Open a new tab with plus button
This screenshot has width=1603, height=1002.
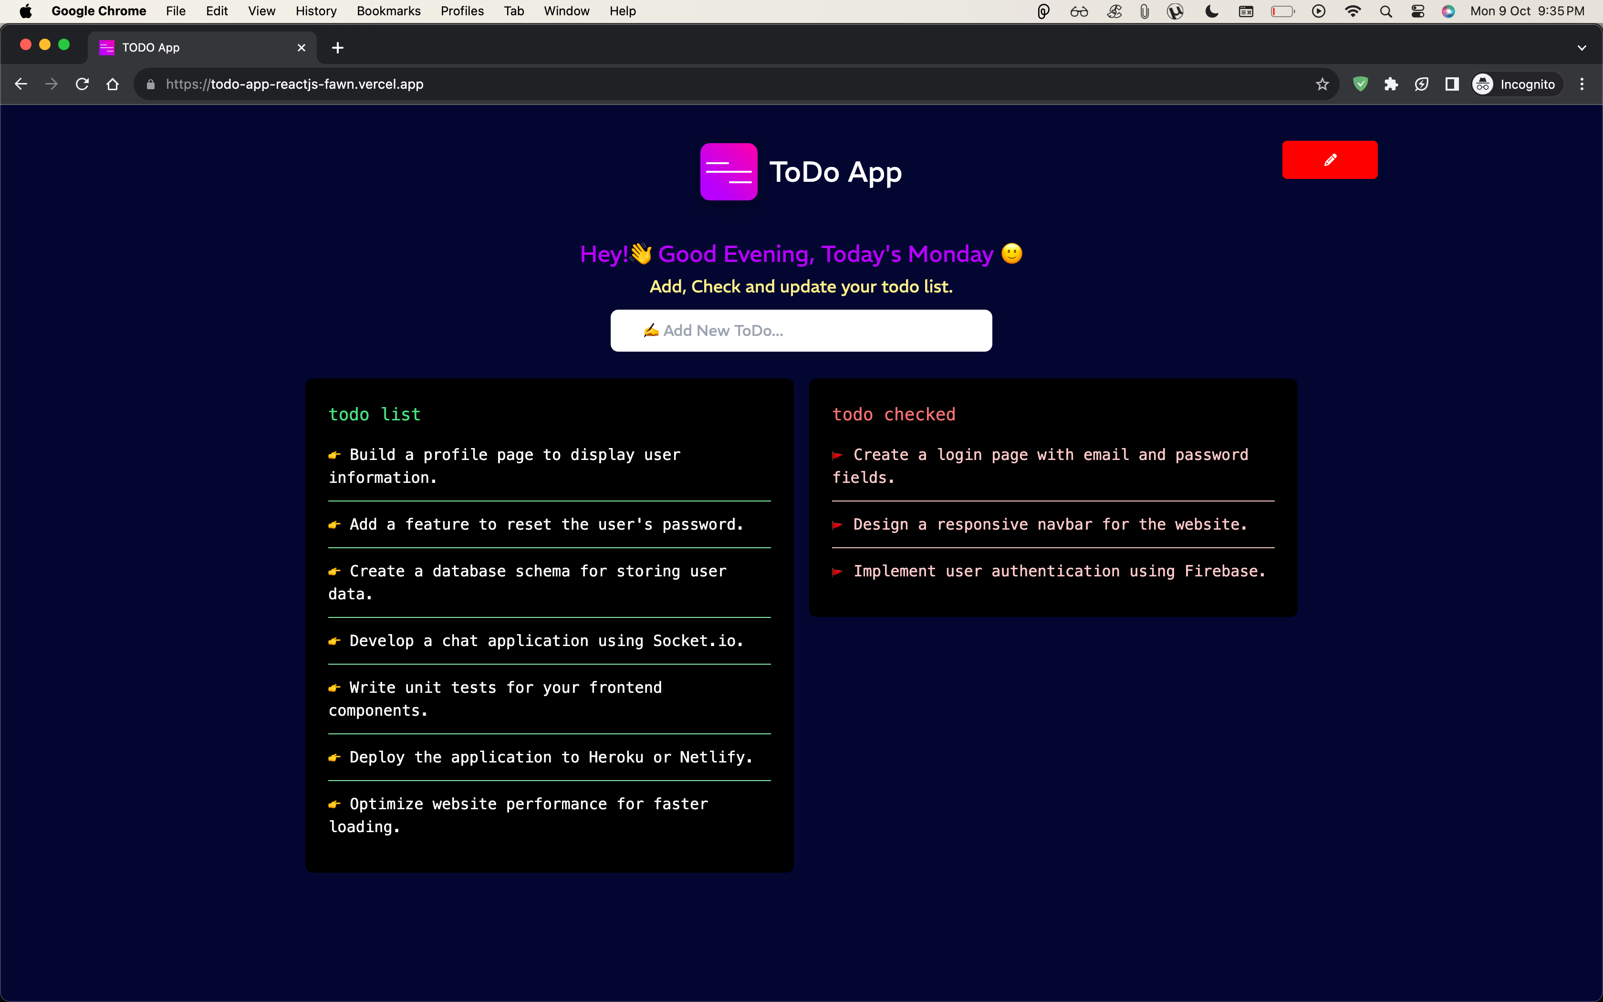[x=338, y=48]
